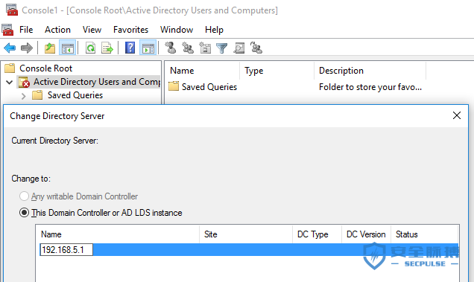Select Saved Queries in the list pane
This screenshot has height=282, width=474.
[x=209, y=87]
